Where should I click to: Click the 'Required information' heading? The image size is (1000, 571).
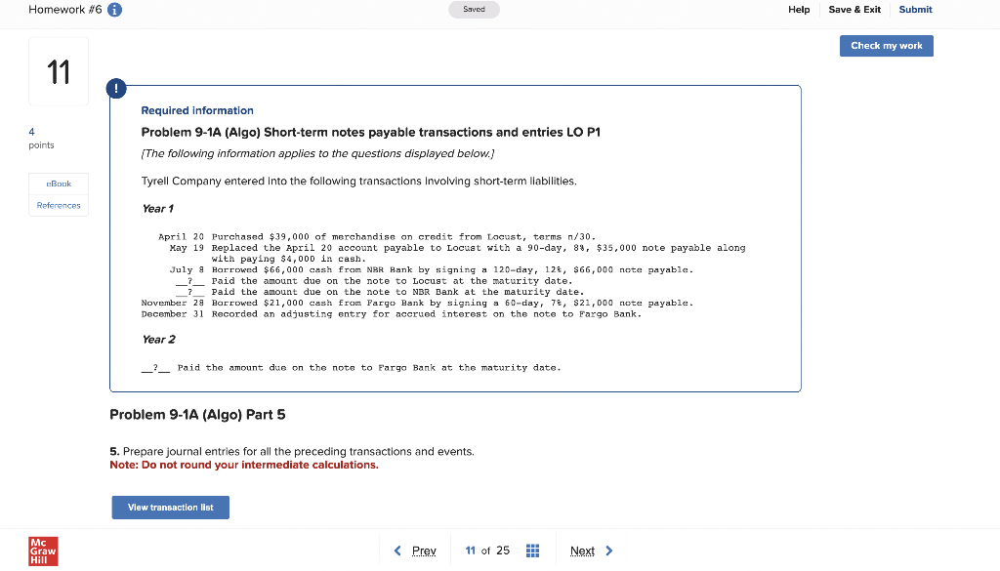[197, 110]
